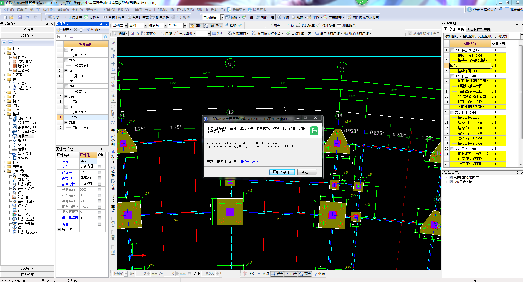
Task: Click the 表格输入 button
Action: [x=27, y=269]
